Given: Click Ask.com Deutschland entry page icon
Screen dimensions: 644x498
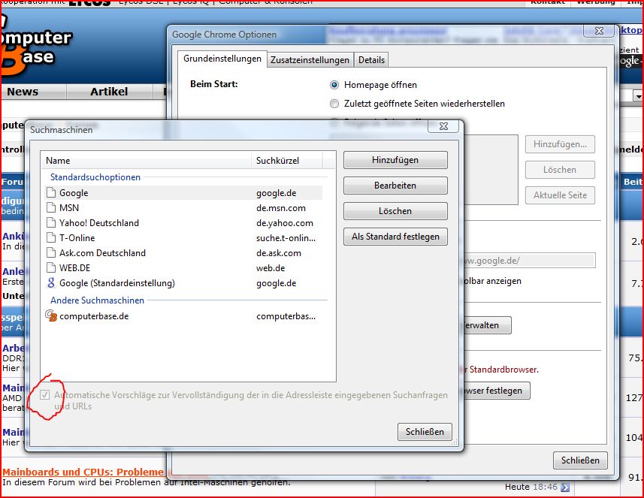Looking at the screenshot, I should [51, 253].
